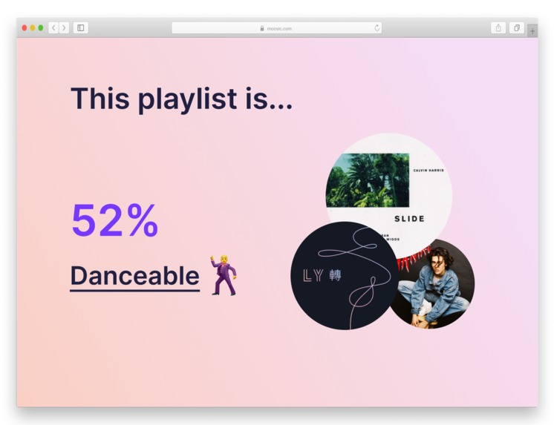
Task: Show all tabs overview icon
Action: click(x=517, y=28)
